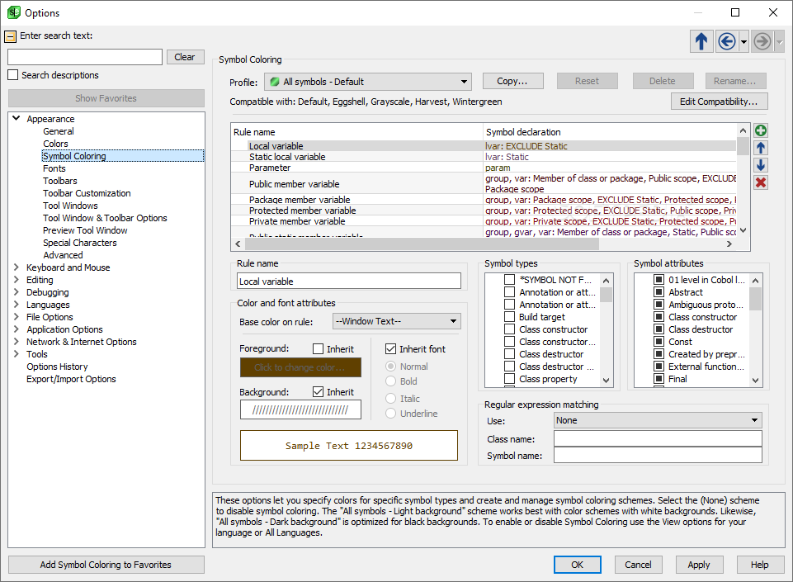Click the Apply button

point(699,565)
